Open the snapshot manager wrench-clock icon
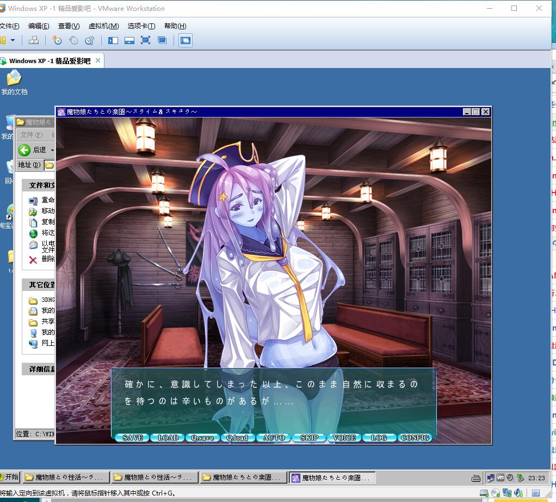The height and width of the screenshot is (502, 556). pos(90,40)
